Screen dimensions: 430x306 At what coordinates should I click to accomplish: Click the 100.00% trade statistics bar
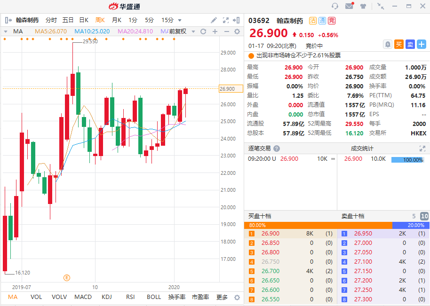tap(407, 160)
